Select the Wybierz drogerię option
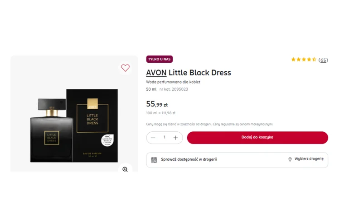The width and height of the screenshot is (339, 223). [x=309, y=159]
